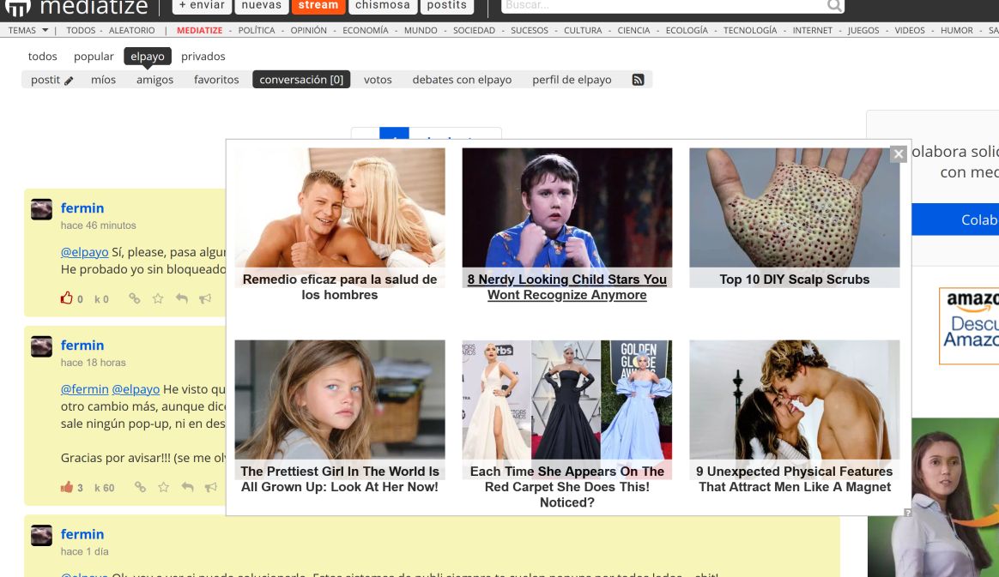Open the 'amigos' submenu item

click(154, 80)
